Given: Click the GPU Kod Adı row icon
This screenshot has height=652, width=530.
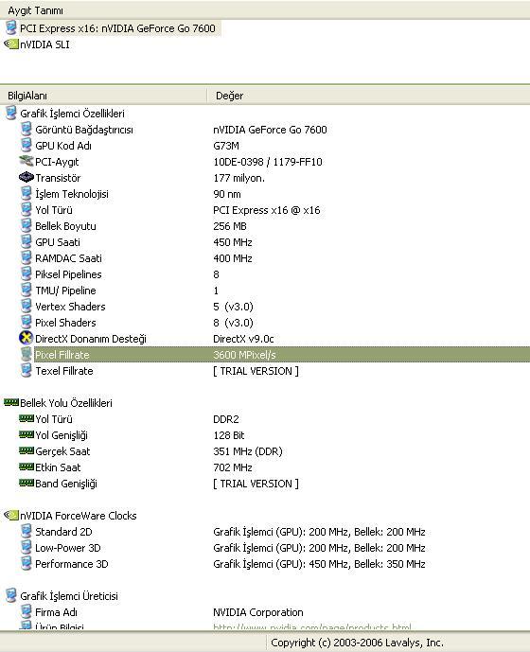Looking at the screenshot, I should [26, 145].
